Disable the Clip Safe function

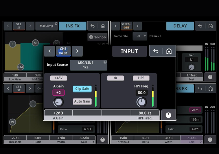tap(82, 89)
